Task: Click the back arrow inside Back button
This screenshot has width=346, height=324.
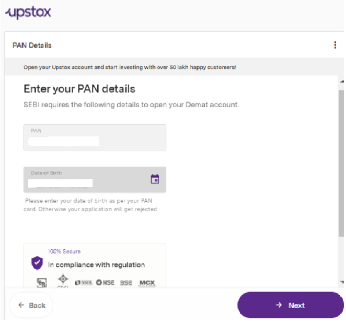Action: (21, 305)
